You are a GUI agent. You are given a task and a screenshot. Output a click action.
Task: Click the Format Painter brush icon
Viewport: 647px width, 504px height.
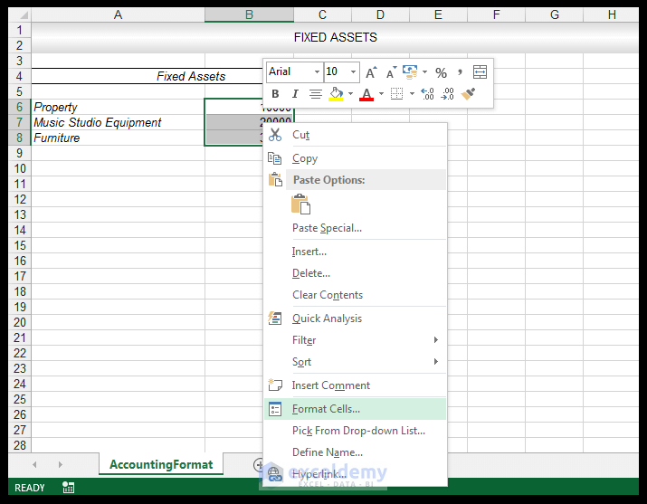pos(468,94)
